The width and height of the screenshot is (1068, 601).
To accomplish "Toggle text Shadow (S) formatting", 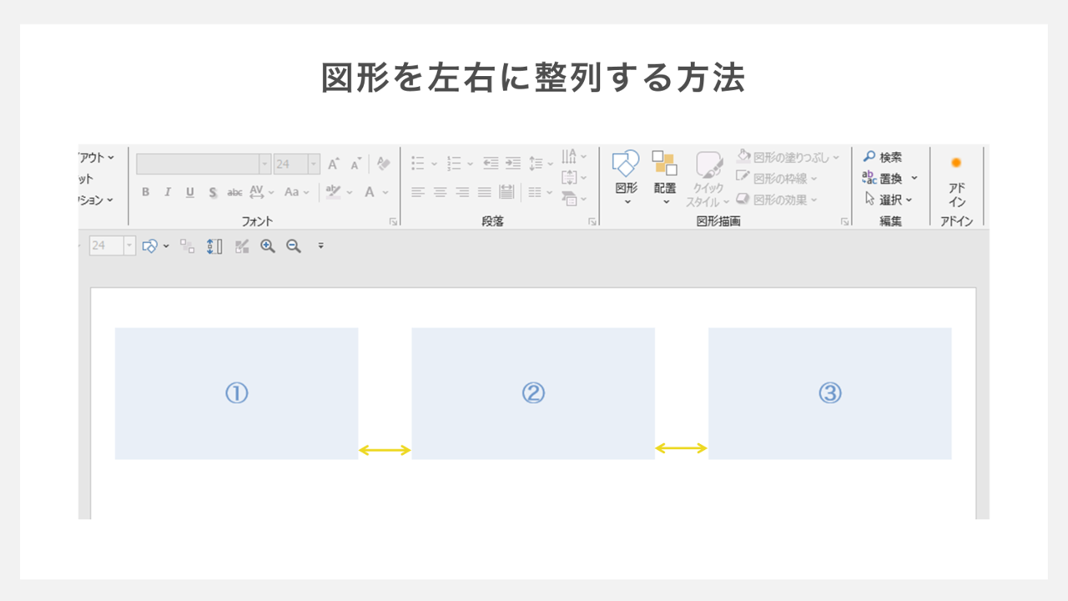I will (x=213, y=192).
